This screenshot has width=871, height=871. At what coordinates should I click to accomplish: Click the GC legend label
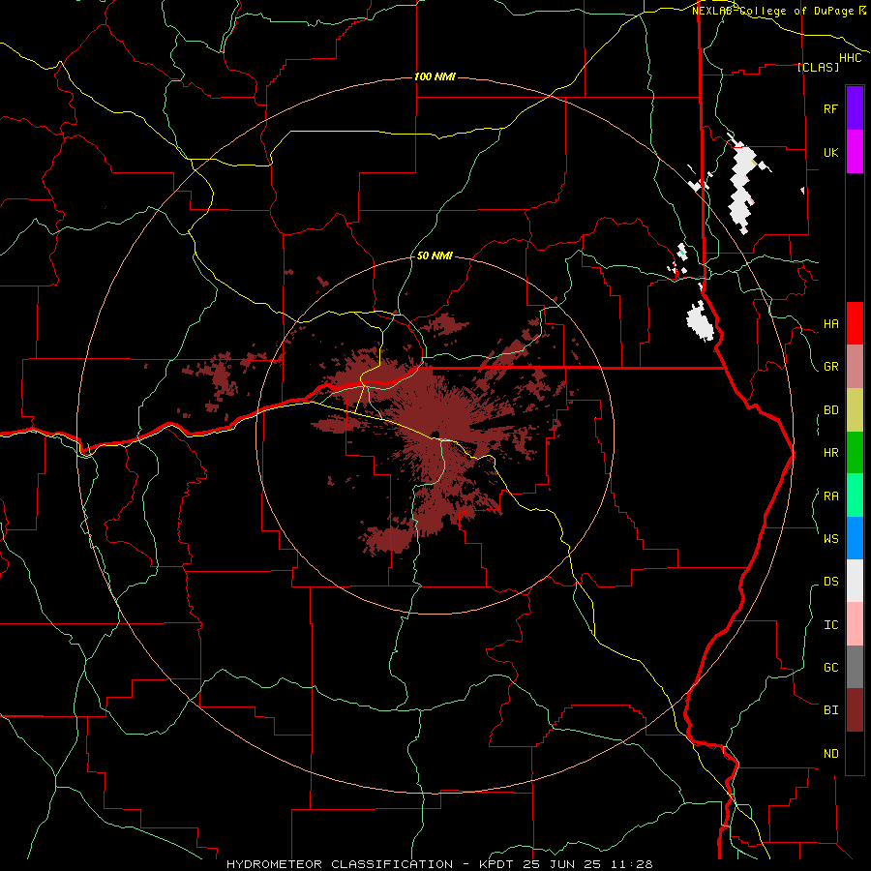[830, 668]
